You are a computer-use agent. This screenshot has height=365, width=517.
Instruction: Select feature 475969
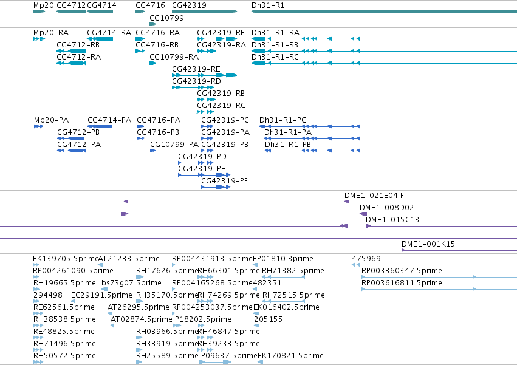[366, 259]
